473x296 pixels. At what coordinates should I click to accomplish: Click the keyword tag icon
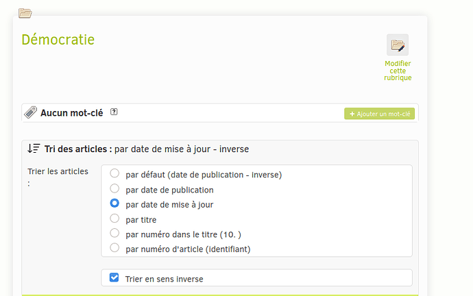30,112
